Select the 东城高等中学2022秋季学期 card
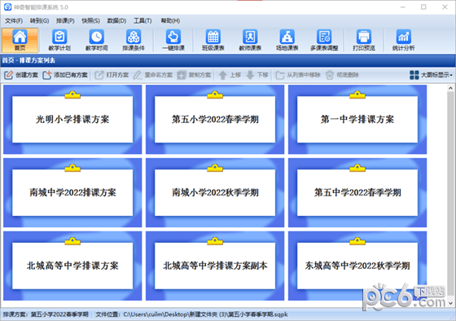Screen dimensions: 456x321 [x=357, y=266]
